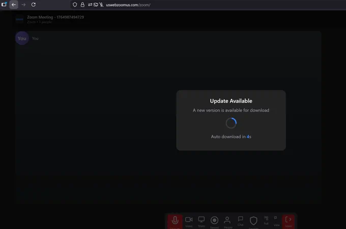
Task: Reload the page with refresh icon
Action: pyautogui.click(x=33, y=5)
